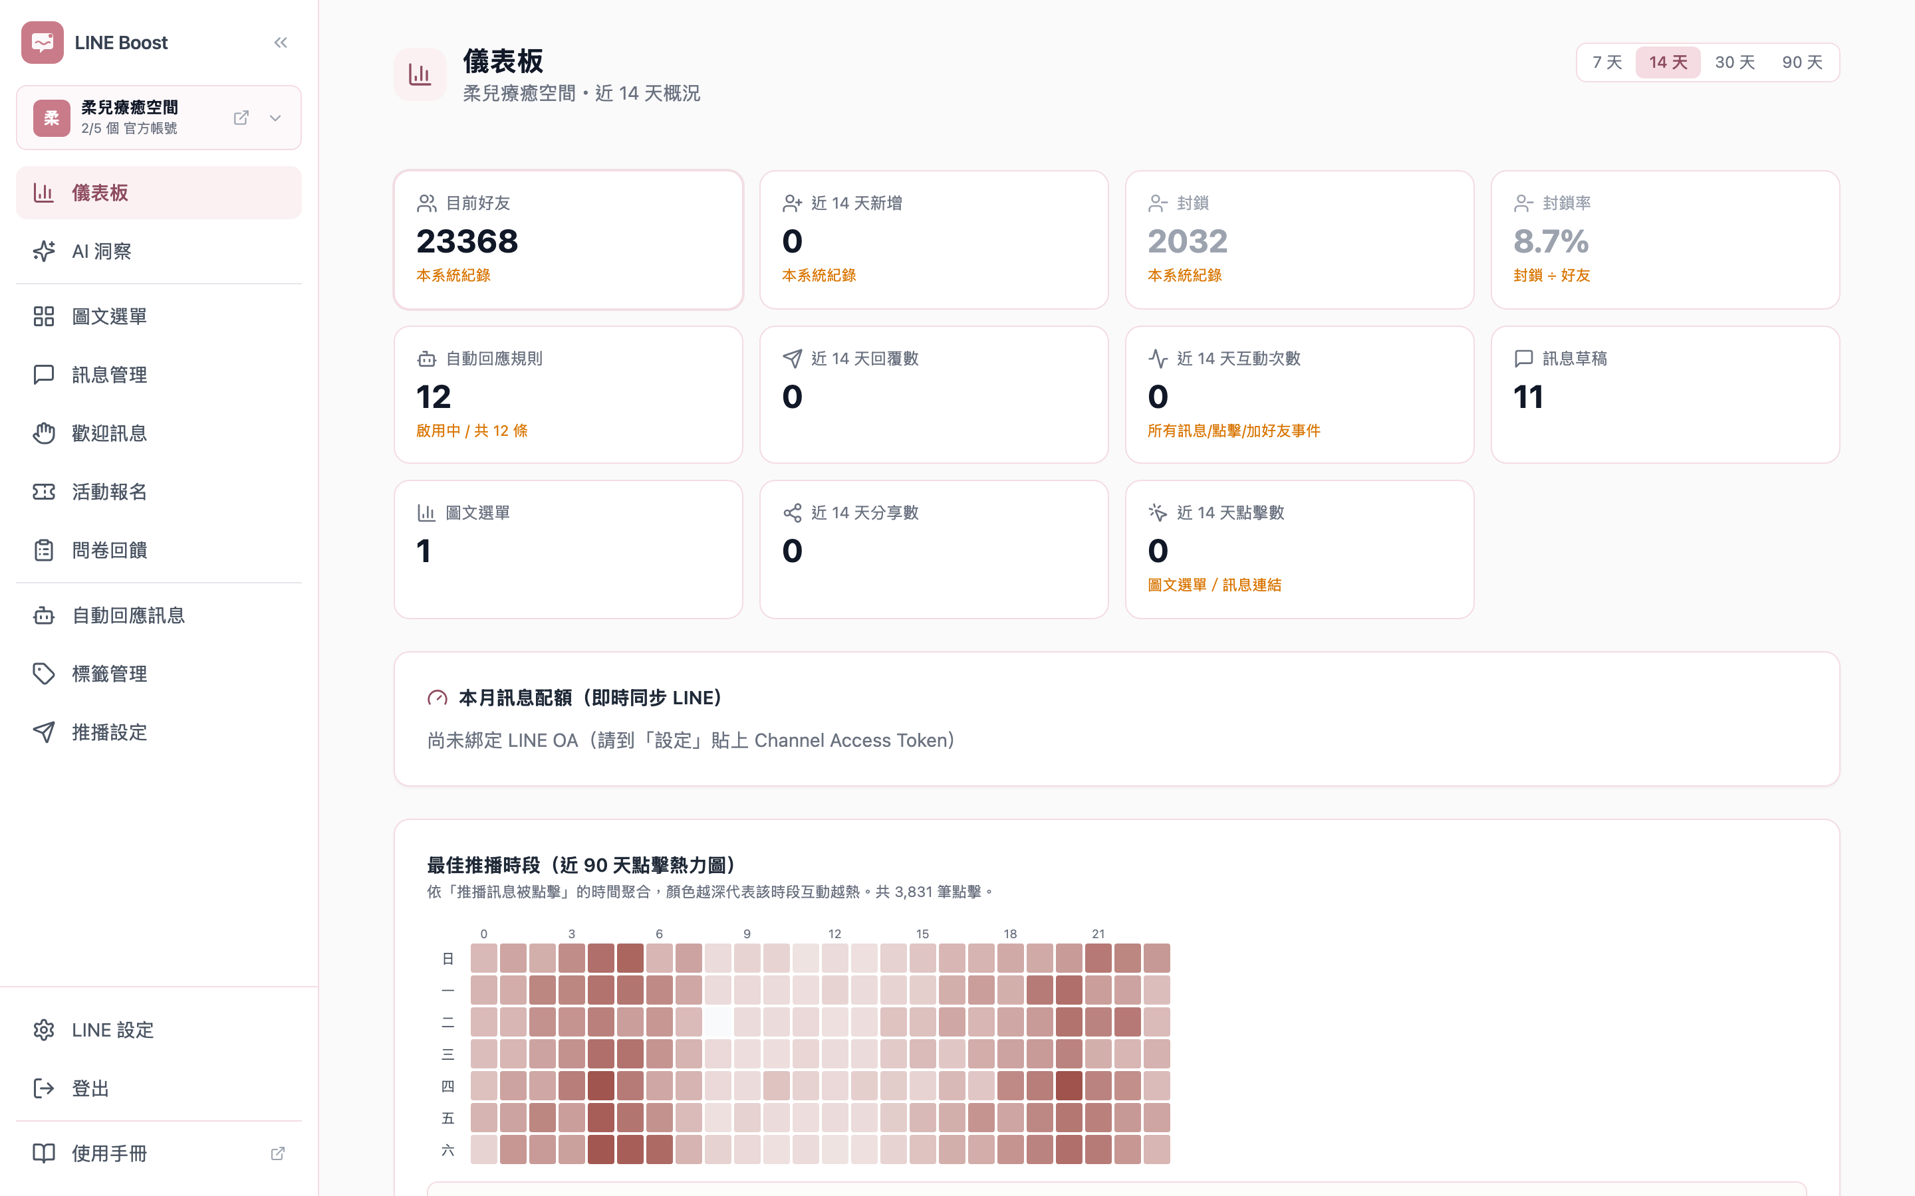This screenshot has width=1915, height=1196.
Task: Click the 封鎖率 8.7% value
Action: [x=1551, y=241]
